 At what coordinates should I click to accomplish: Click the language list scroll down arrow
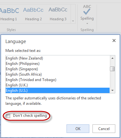click(112, 90)
